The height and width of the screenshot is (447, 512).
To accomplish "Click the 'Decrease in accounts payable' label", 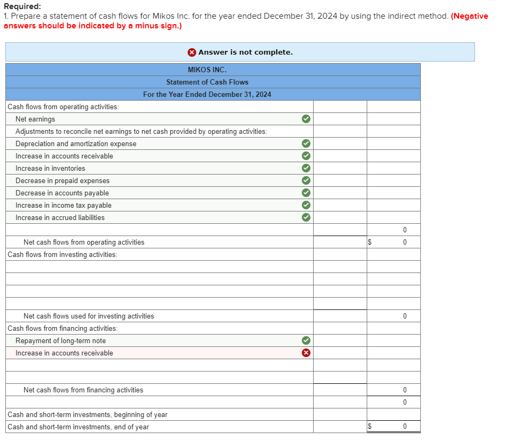I will click(x=62, y=193).
